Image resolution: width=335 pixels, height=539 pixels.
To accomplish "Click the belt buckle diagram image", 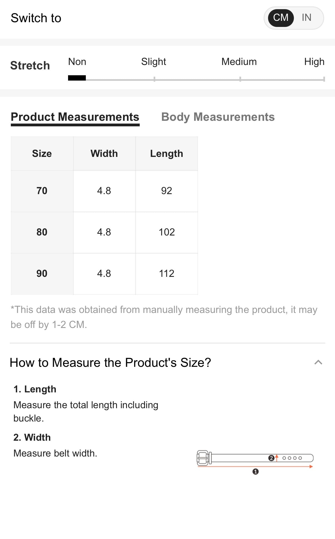I will click(x=255, y=462).
